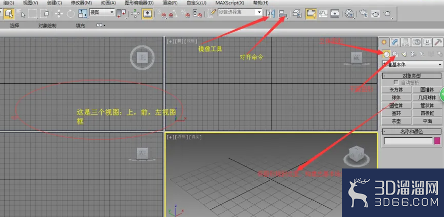Select the Select Object arrow tool

pyautogui.click(x=9, y=13)
